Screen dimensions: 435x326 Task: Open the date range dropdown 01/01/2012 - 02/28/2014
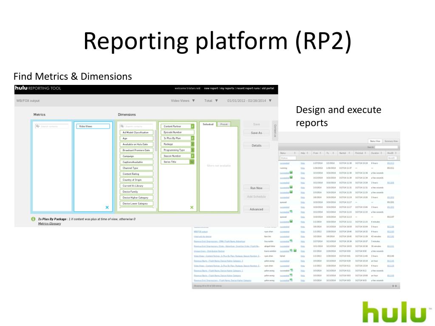coord(249,101)
